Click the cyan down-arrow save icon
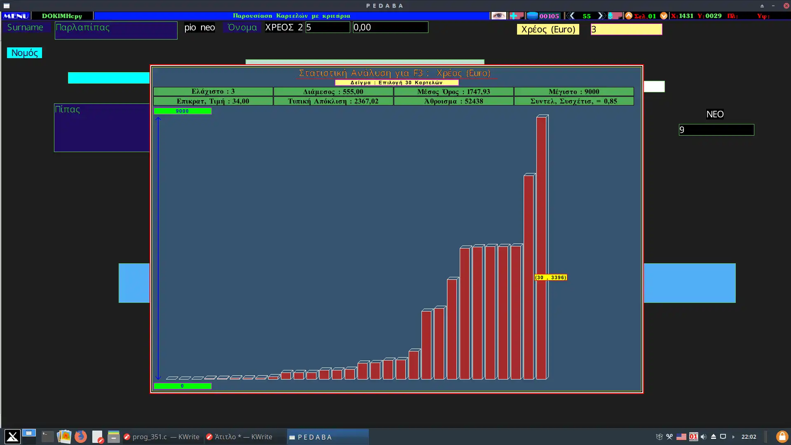The image size is (791, 445). (x=611, y=16)
